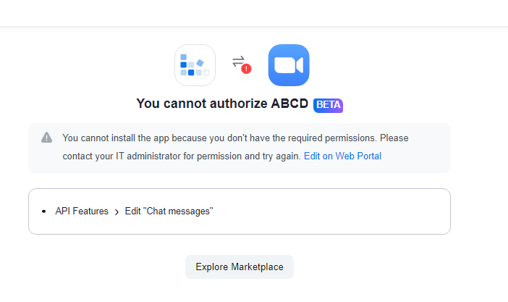Click the red exclamation error badge
This screenshot has height=302, width=508.
[246, 69]
